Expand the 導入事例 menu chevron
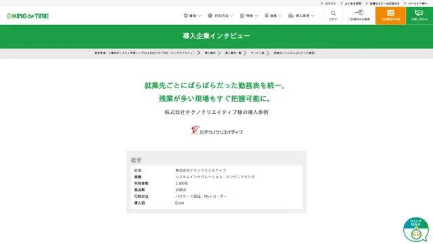The image size is (433, 244). pos(313,16)
